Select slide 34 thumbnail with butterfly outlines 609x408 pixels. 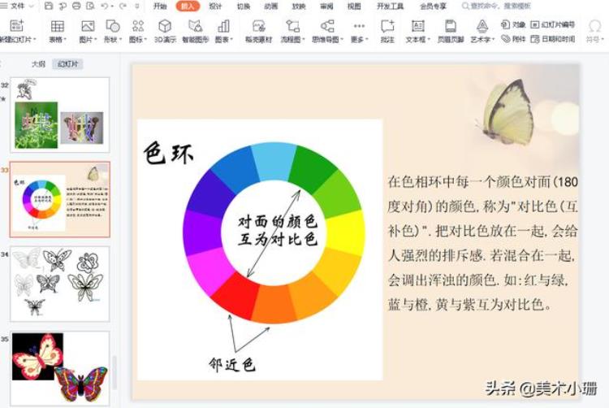coord(59,283)
